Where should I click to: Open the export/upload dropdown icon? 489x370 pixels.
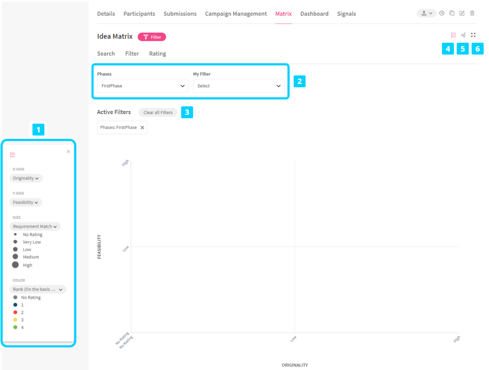(x=426, y=13)
